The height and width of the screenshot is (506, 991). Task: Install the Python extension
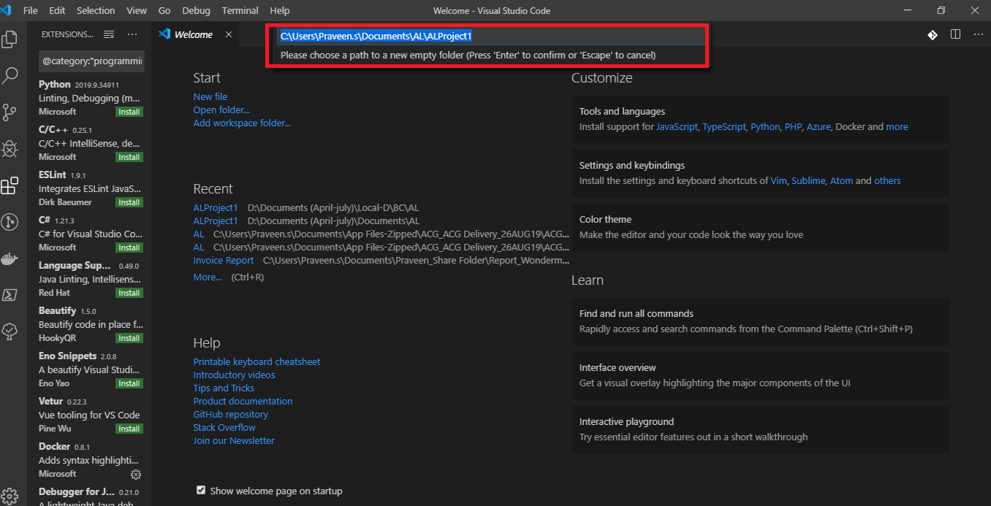(x=129, y=112)
